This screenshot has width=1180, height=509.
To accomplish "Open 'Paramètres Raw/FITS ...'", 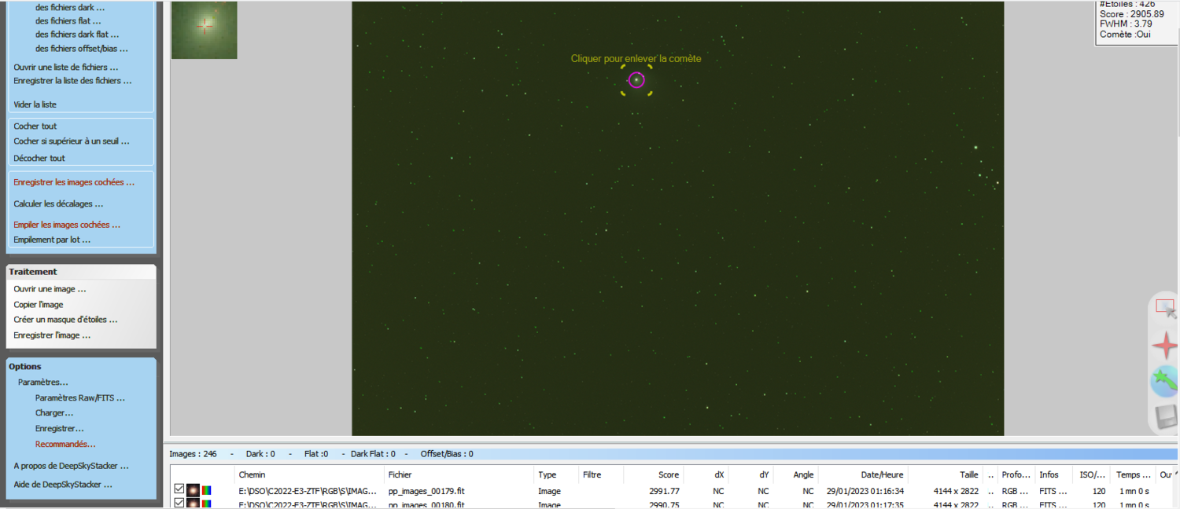I will [80, 397].
